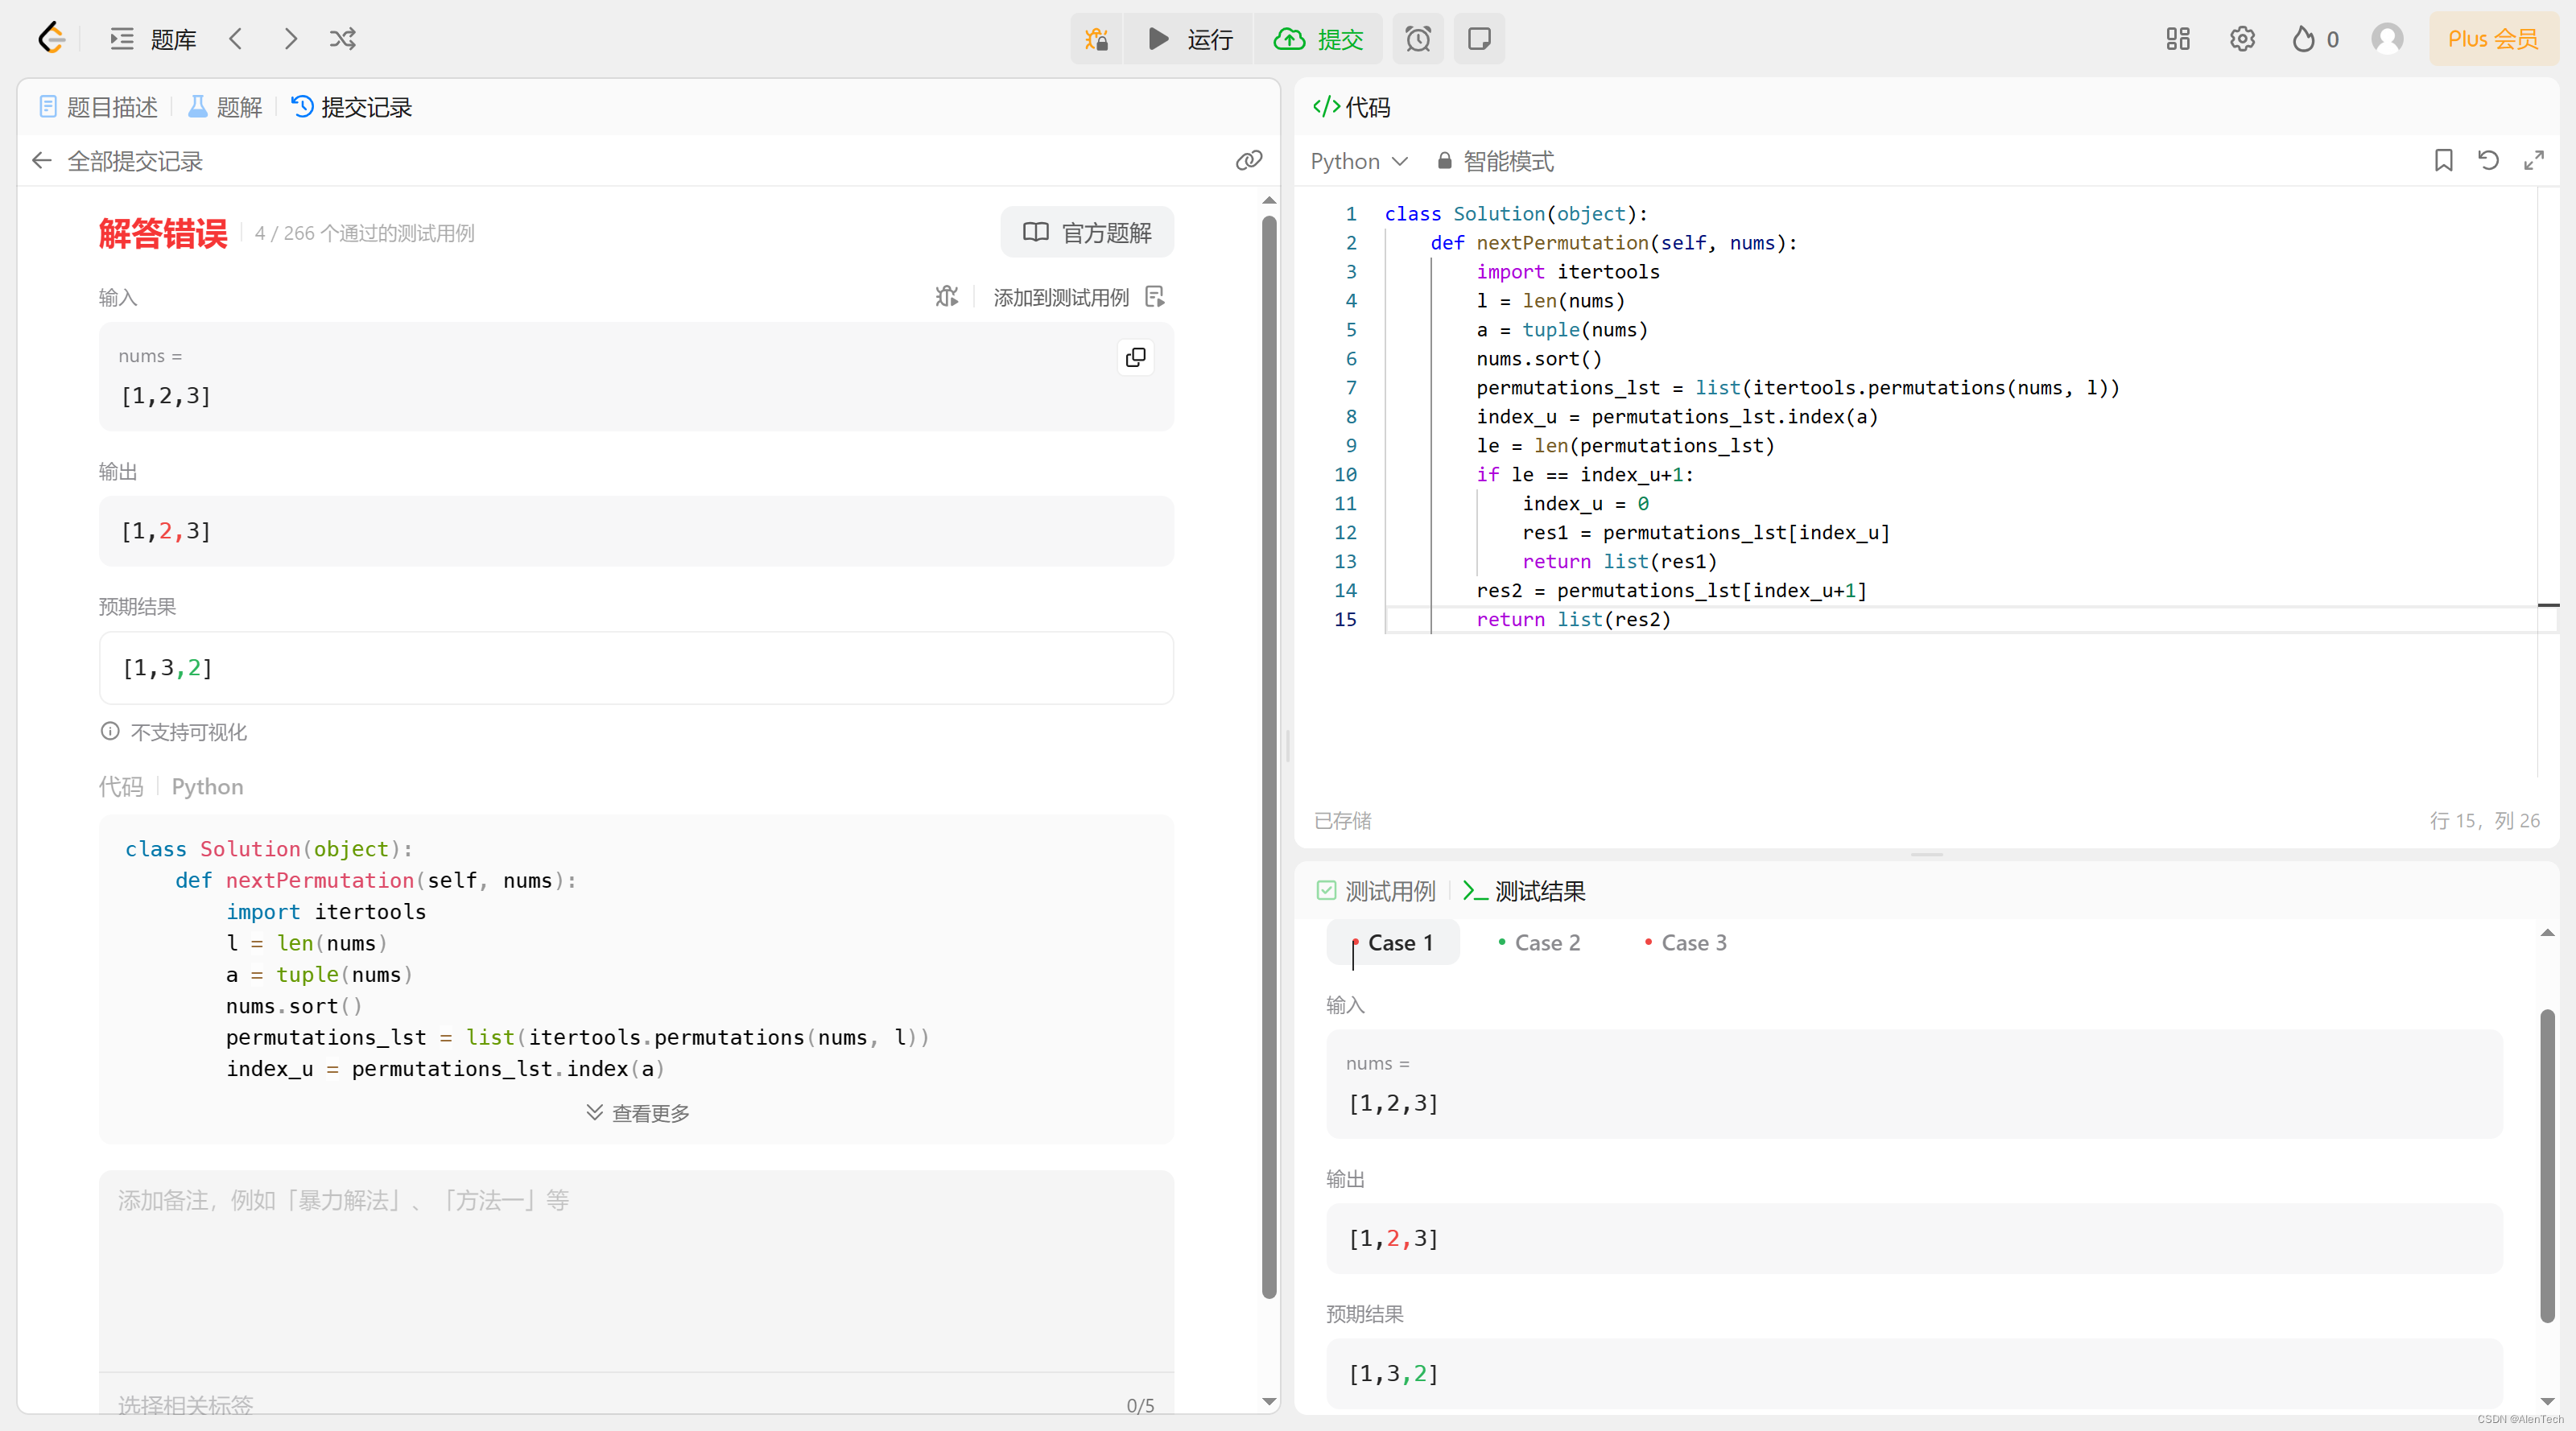Image resolution: width=2576 pixels, height=1431 pixels.
Task: Expand the code editor to fullscreen
Action: tap(2533, 160)
